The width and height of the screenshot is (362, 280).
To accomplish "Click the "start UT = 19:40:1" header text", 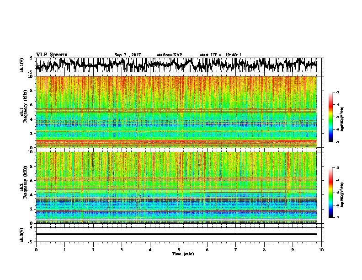I will [220, 55].
